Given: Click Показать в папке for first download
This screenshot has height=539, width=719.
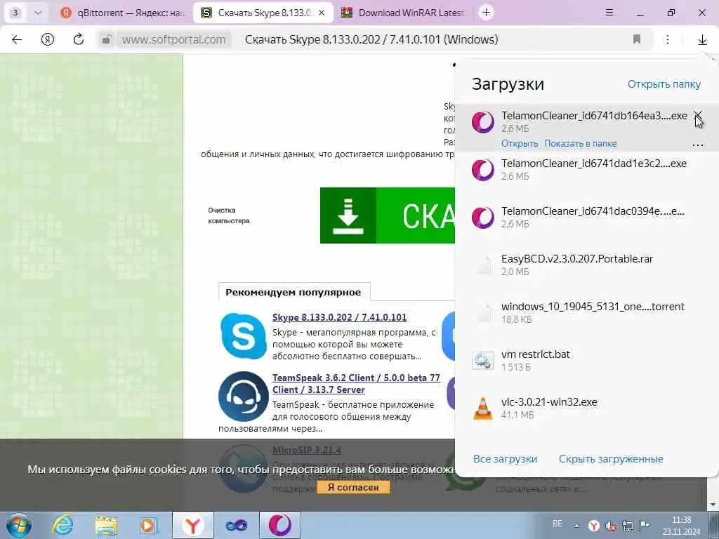Looking at the screenshot, I should tap(581, 143).
